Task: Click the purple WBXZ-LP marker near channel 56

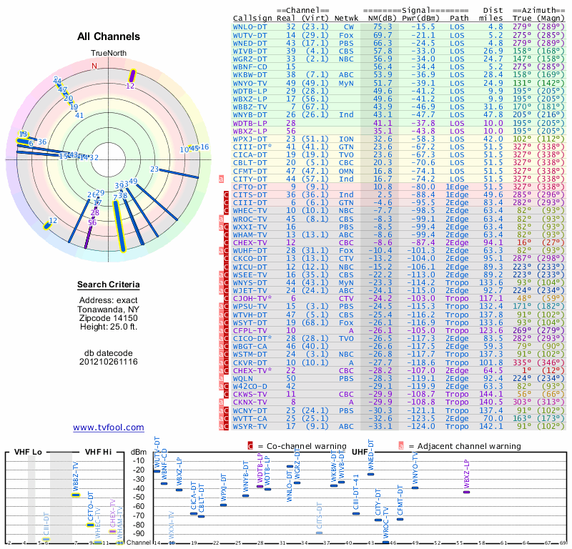Action: tap(467, 492)
